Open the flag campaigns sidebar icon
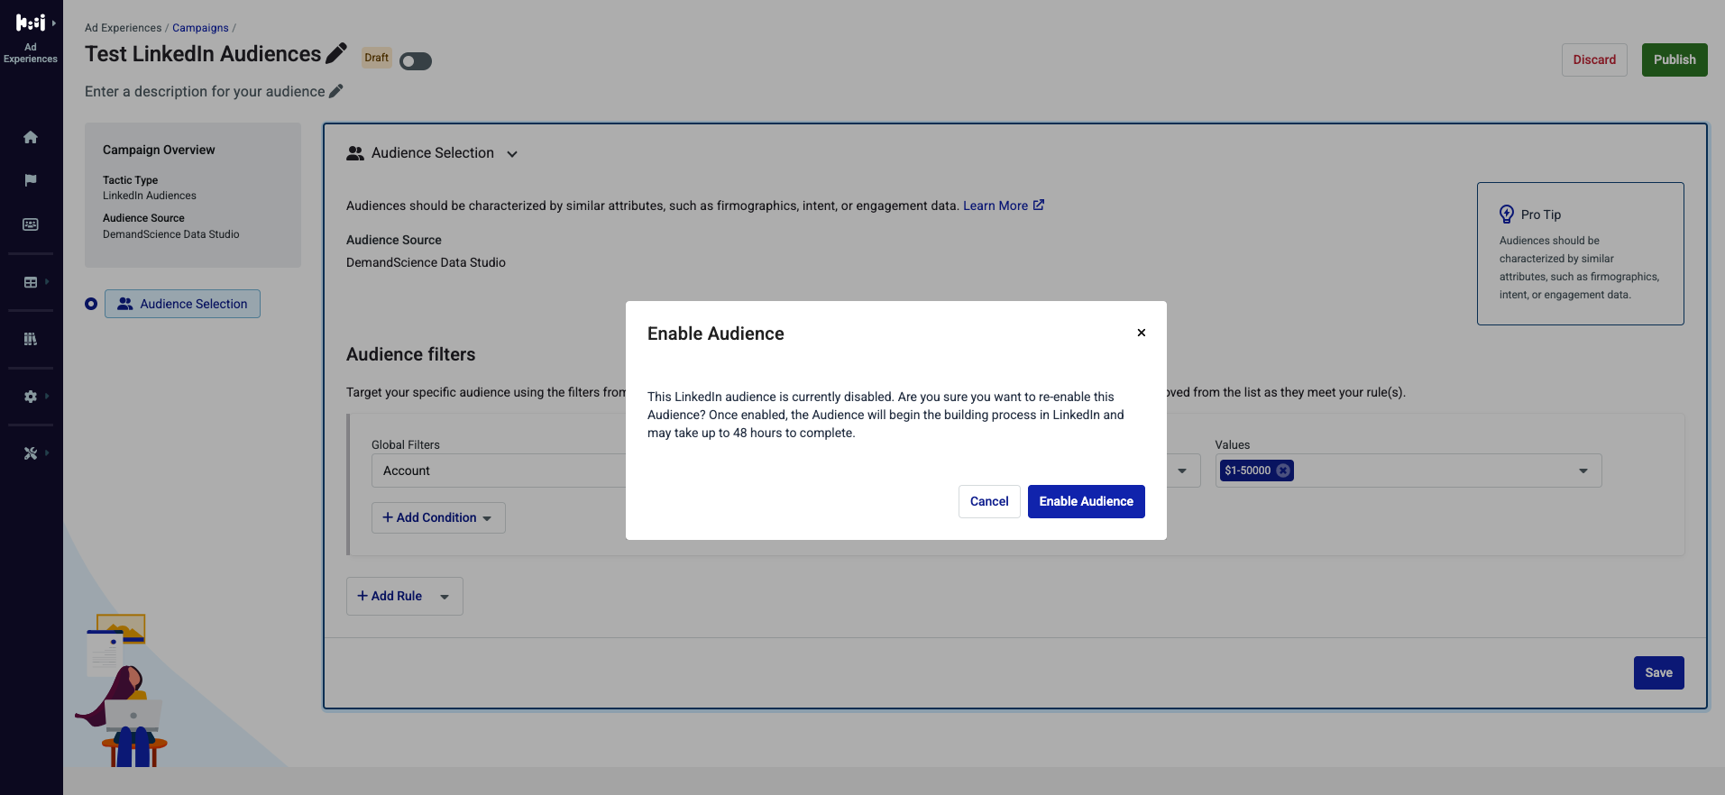Image resolution: width=1725 pixels, height=795 pixels. point(31,180)
